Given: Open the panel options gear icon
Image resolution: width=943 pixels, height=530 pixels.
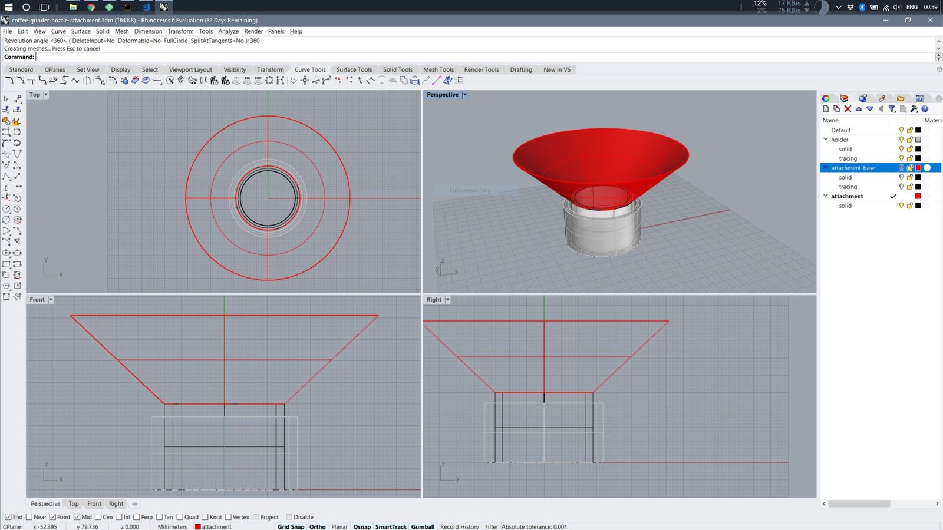Looking at the screenshot, I should [x=938, y=98].
